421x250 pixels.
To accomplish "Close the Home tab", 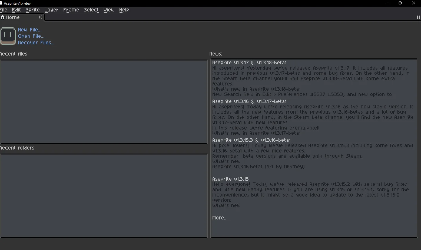I will point(40,17).
